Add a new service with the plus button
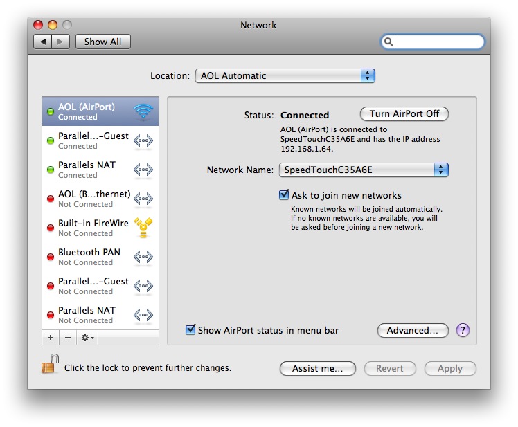Screen dimensions: 518x427 (51, 338)
